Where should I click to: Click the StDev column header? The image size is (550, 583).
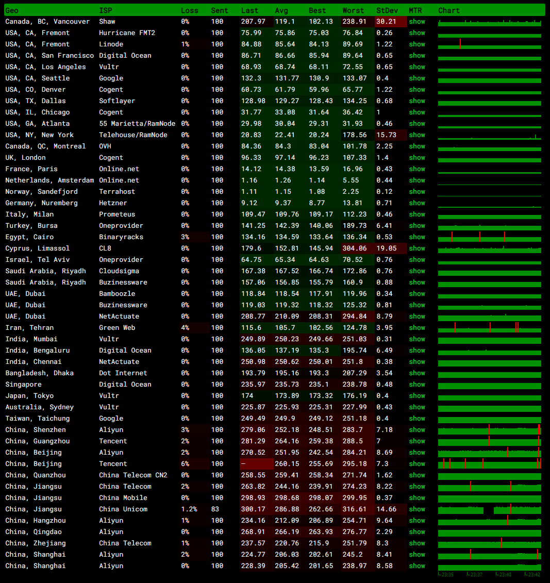(387, 10)
